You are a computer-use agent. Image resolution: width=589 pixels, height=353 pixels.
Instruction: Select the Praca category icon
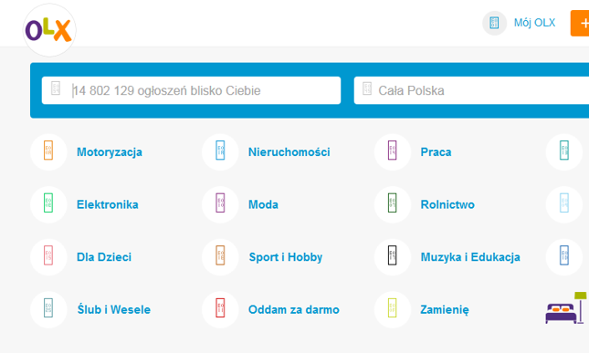392,152
